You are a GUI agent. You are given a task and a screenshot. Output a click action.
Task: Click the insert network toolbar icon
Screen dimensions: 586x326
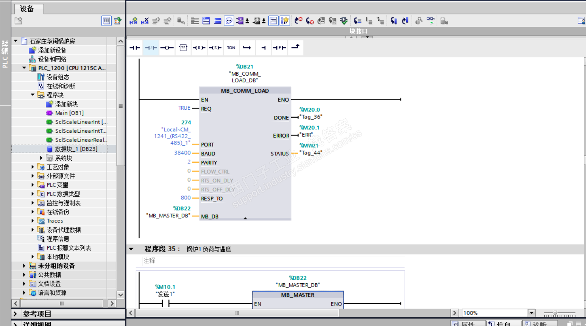tap(133, 21)
